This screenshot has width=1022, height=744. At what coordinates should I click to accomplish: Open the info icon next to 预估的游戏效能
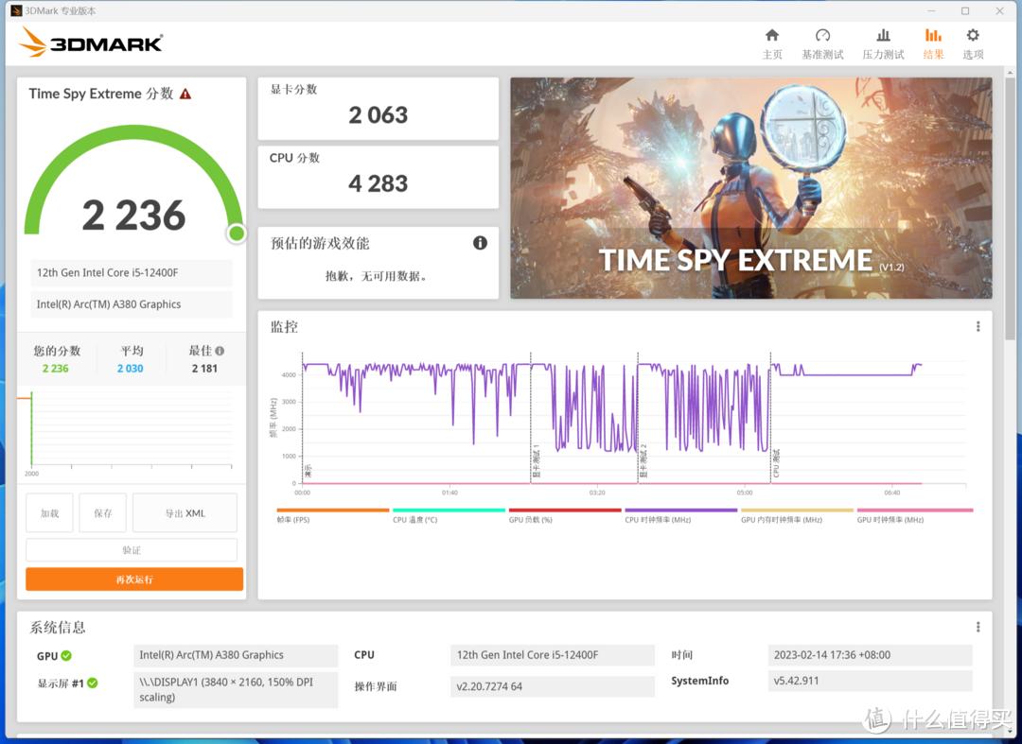(480, 243)
